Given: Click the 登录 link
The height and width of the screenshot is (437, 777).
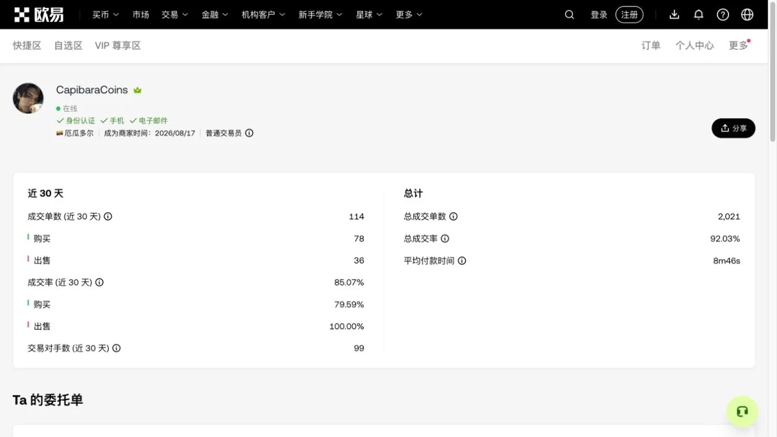Looking at the screenshot, I should coord(599,14).
